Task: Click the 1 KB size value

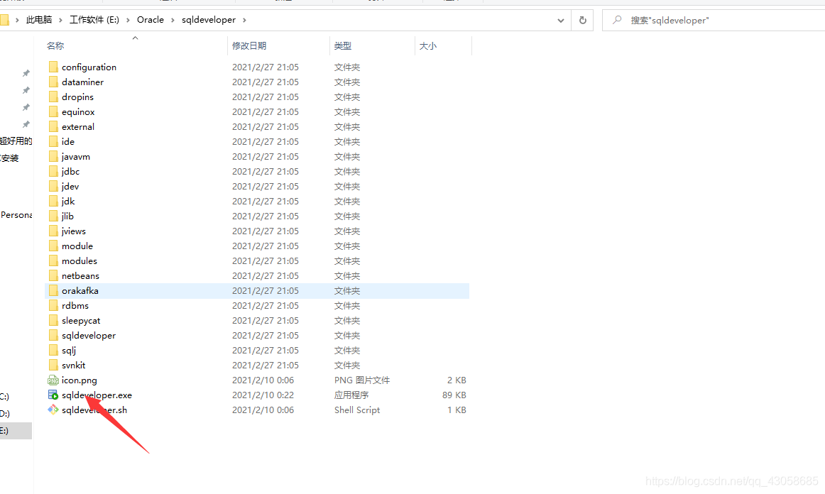Action: [x=457, y=410]
